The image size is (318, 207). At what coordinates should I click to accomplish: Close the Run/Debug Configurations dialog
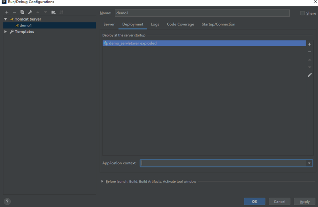pos(315,2)
